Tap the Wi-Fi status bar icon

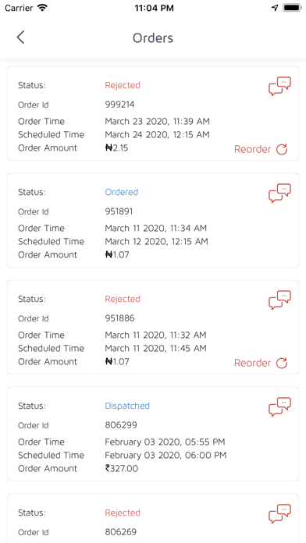(42, 8)
